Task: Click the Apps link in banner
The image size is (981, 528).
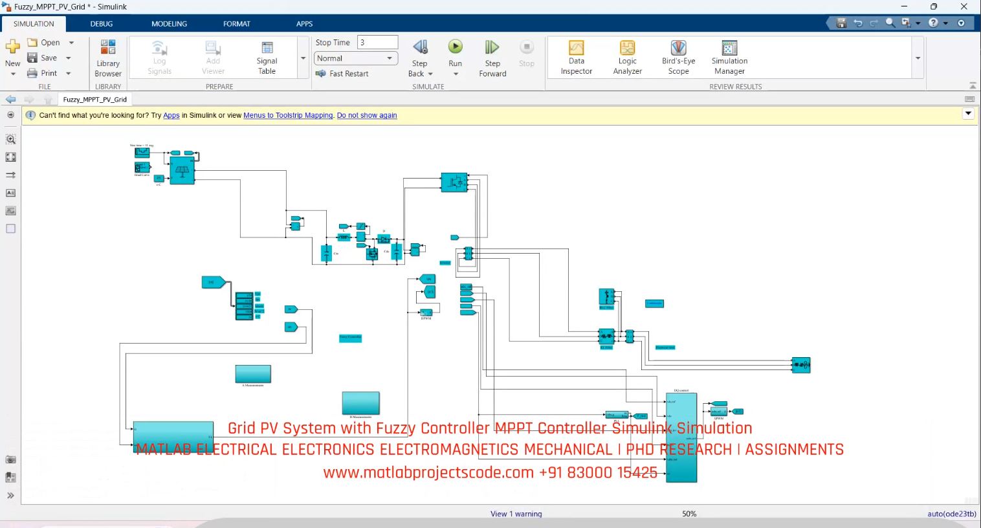Action: pos(171,115)
